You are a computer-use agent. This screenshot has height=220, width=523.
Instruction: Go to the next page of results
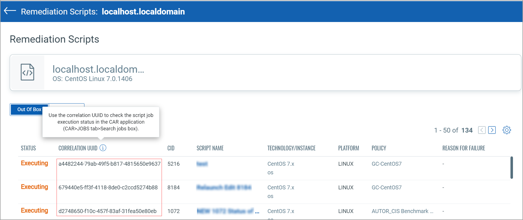click(x=492, y=130)
